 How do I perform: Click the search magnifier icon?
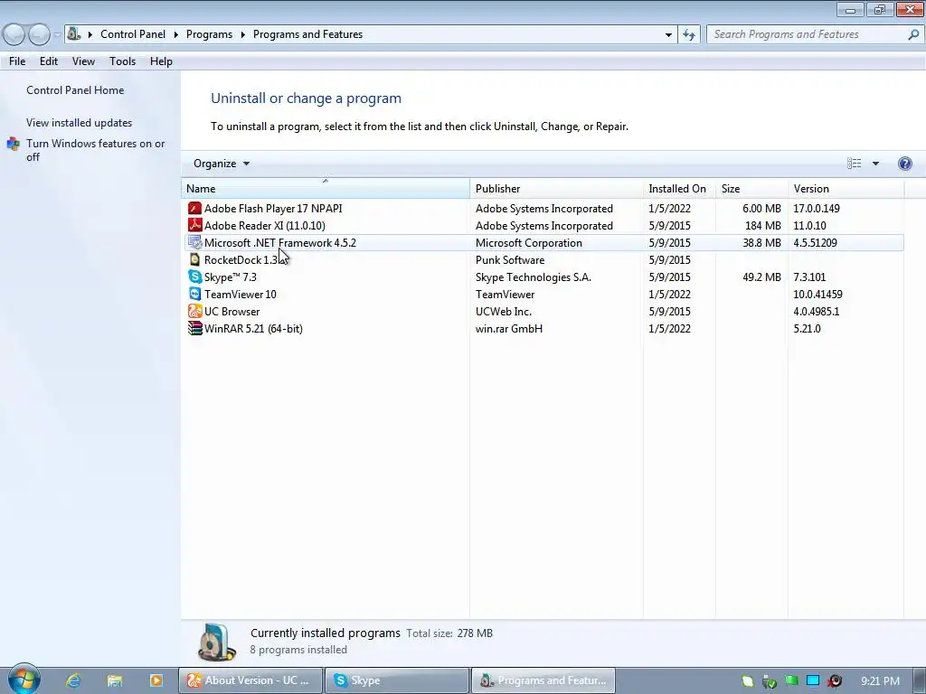pyautogui.click(x=913, y=35)
